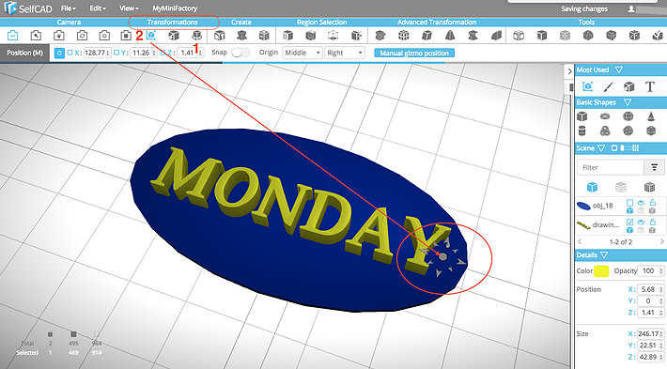Click the camera zoom magnifier icon

point(36,36)
